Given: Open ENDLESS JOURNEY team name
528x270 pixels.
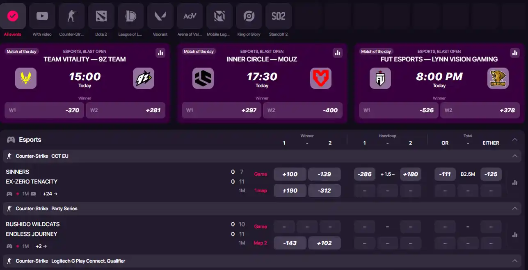Looking at the screenshot, I should (32, 234).
